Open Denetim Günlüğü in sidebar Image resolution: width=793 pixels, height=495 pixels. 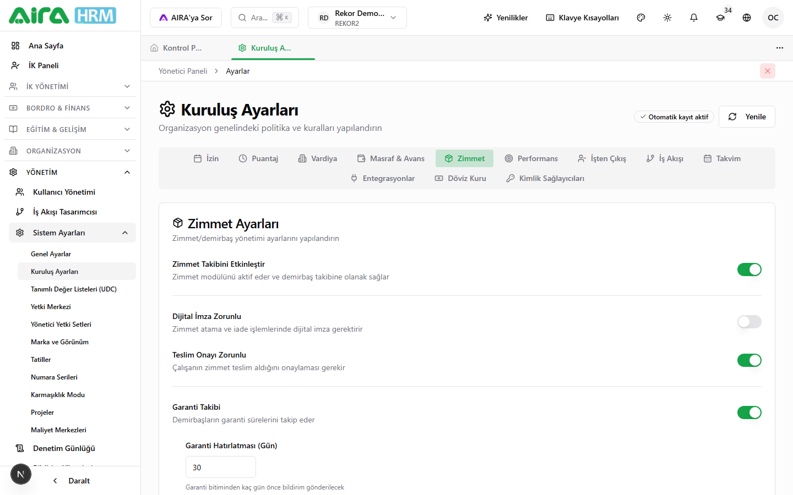(72, 448)
